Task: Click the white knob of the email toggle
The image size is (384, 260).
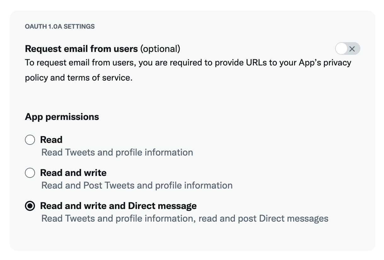Action: [x=341, y=49]
